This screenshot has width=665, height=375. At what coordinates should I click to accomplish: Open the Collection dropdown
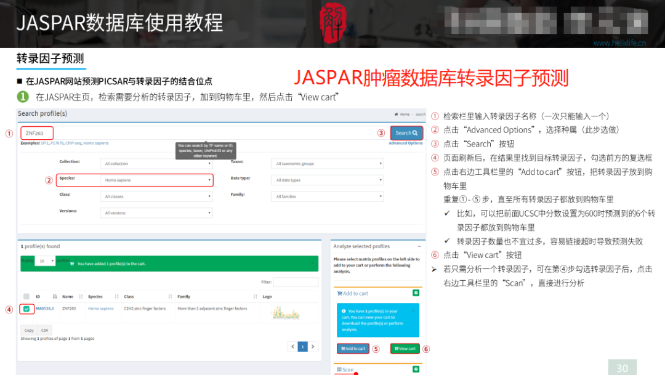tap(156, 164)
